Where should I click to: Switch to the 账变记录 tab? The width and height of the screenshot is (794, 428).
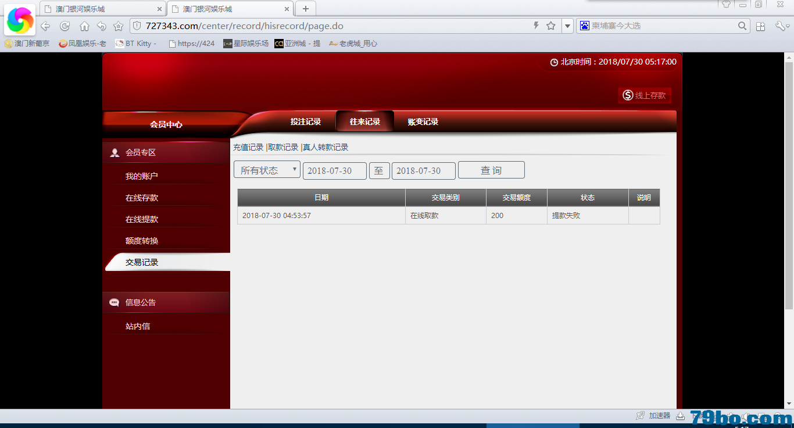click(423, 122)
